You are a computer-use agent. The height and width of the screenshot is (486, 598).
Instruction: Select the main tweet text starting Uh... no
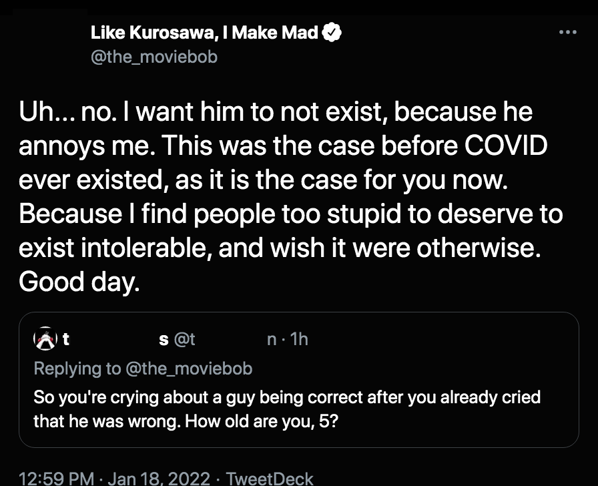click(x=290, y=197)
